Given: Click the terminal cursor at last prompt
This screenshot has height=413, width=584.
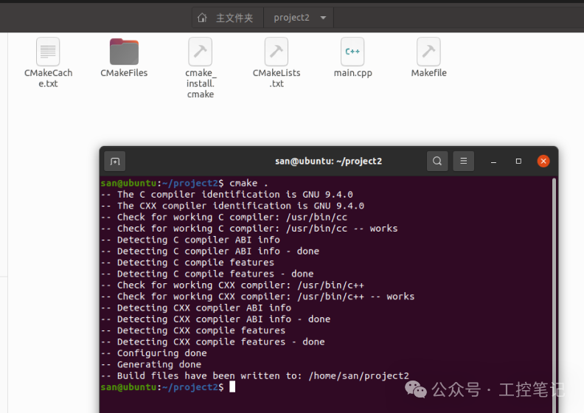Looking at the screenshot, I should click(x=232, y=387).
